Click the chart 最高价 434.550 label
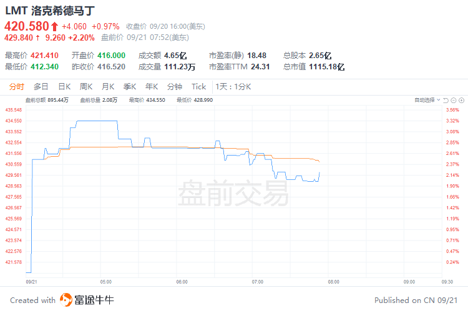 pyautogui.click(x=147, y=100)
